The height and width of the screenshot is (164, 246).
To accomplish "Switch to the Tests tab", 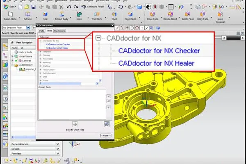I will [x=49, y=31].
